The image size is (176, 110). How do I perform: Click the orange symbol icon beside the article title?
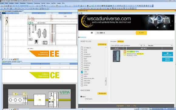[125, 52]
